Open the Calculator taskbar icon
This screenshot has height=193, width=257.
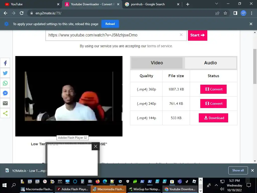pos(82,181)
